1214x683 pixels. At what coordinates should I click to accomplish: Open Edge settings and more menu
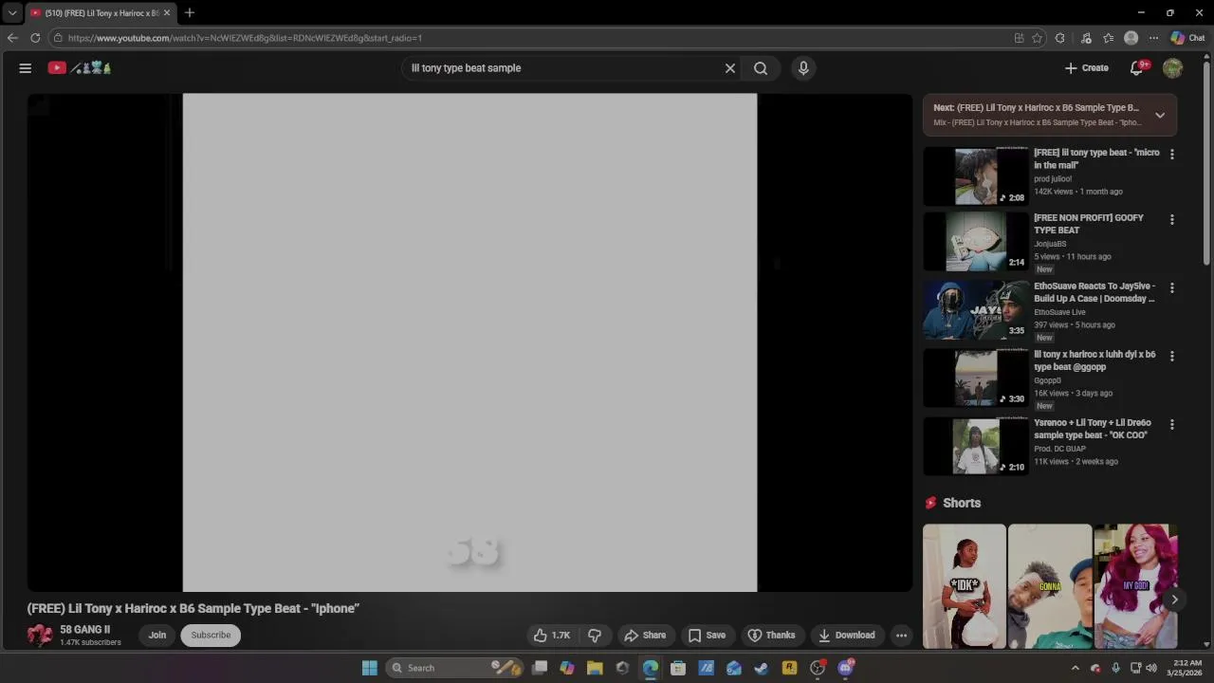(1153, 38)
